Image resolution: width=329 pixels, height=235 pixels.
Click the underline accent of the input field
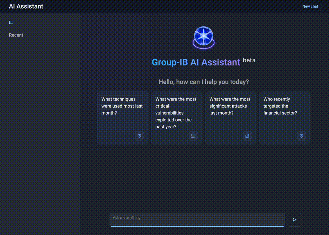[x=197, y=226]
